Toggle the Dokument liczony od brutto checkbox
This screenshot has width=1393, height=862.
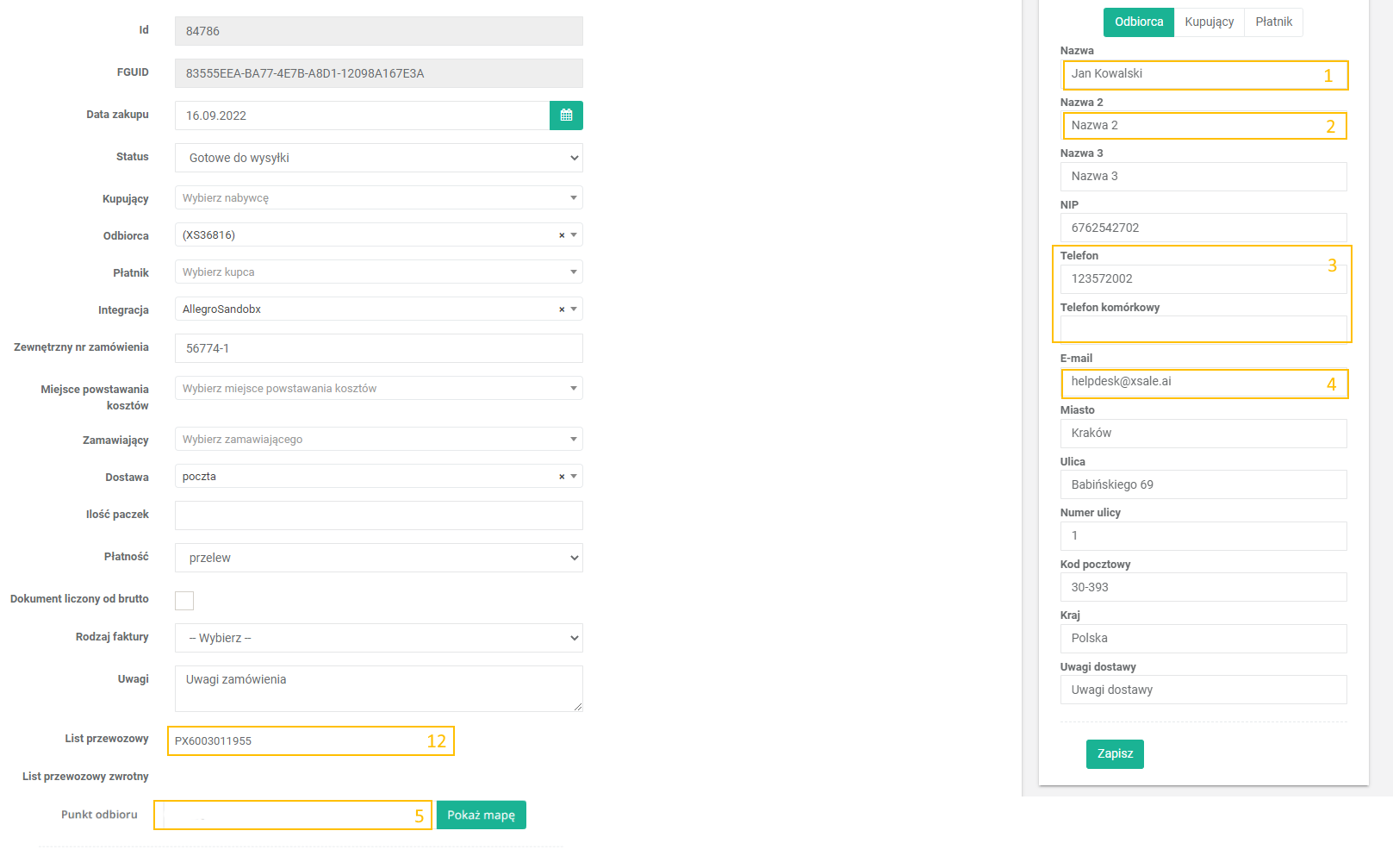pyautogui.click(x=184, y=601)
